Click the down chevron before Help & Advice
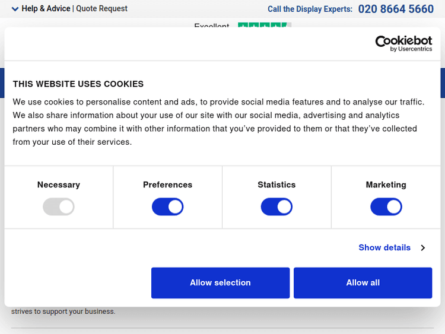This screenshot has width=445, height=334. [x=15, y=9]
